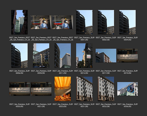Click filename text ending 0017.CR2
147x116 pixels.
(x=106, y=72)
